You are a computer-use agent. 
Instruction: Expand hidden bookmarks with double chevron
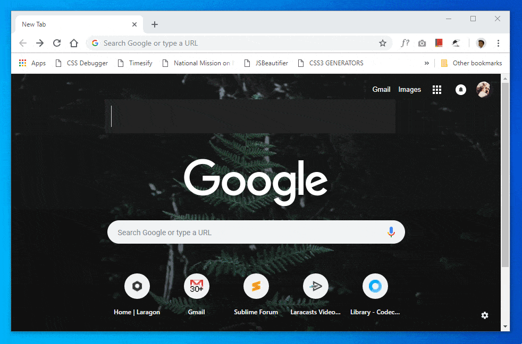tap(426, 63)
